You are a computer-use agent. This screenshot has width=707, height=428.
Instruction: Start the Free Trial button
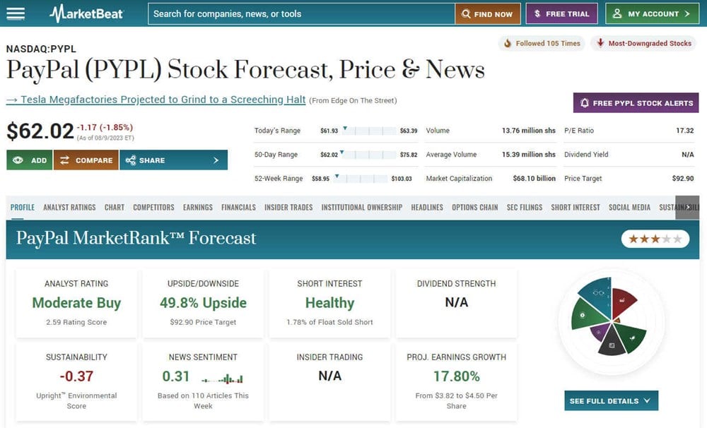tap(561, 14)
